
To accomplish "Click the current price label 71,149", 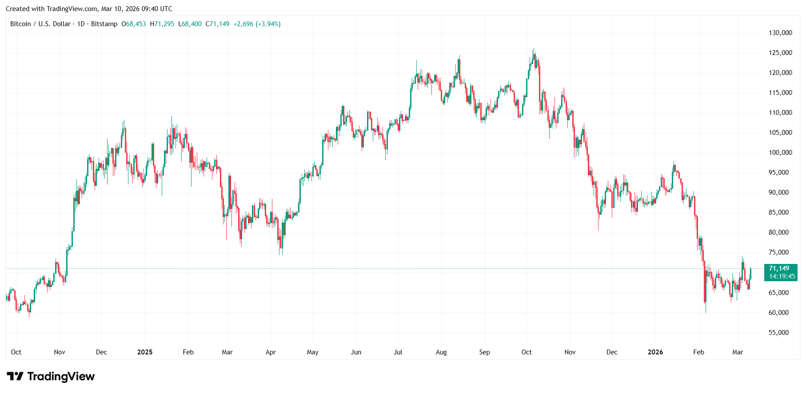I will click(x=779, y=268).
